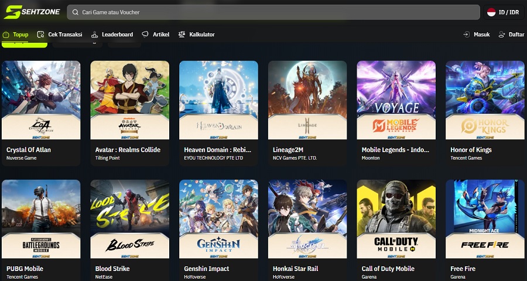Screen dimensions: 527x281
Task: Open the Heaven Domain game artwork
Action: (218, 100)
